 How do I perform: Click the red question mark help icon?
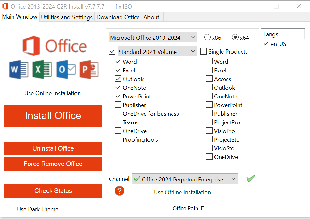[x=119, y=191]
